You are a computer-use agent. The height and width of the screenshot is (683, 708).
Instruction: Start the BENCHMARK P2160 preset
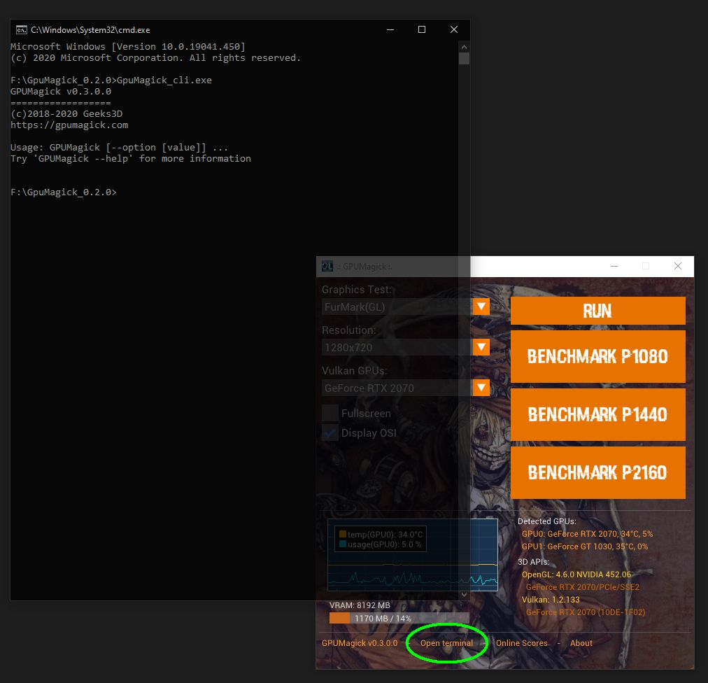click(x=598, y=472)
